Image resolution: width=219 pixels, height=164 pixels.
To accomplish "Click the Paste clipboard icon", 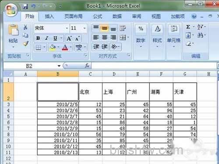I will tap(13, 30).
